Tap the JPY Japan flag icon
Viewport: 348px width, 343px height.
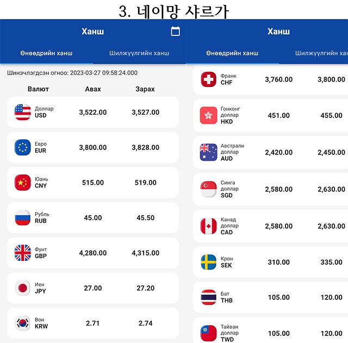pos(23,288)
